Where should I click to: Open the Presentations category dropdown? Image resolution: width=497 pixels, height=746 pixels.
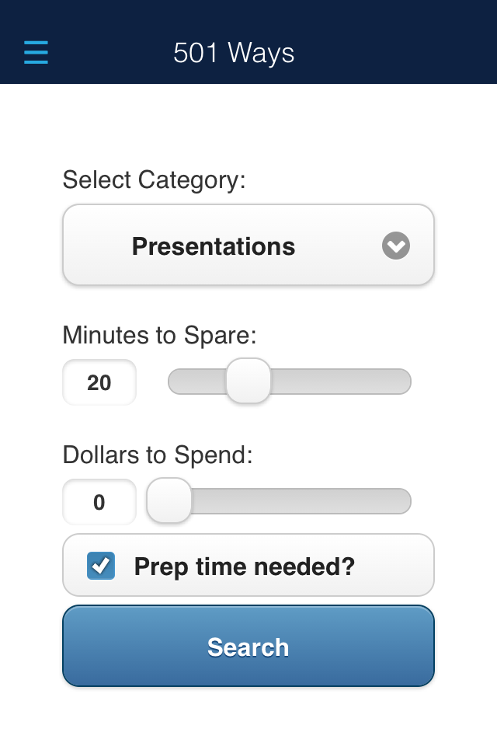pyautogui.click(x=248, y=245)
